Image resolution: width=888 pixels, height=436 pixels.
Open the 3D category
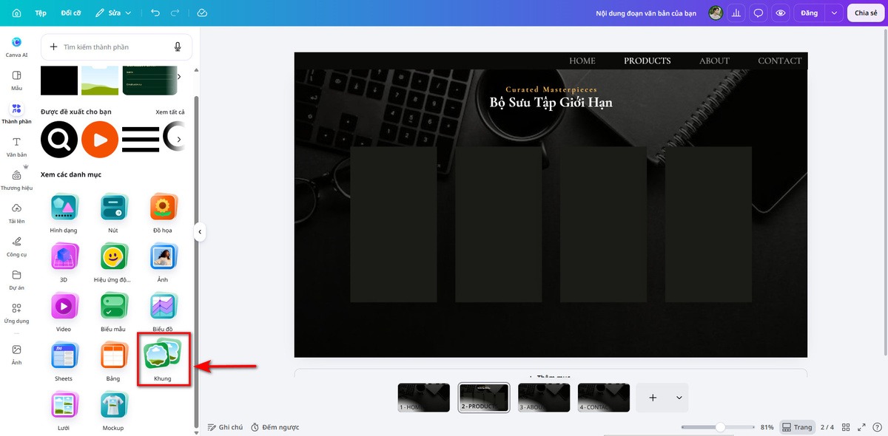click(64, 262)
